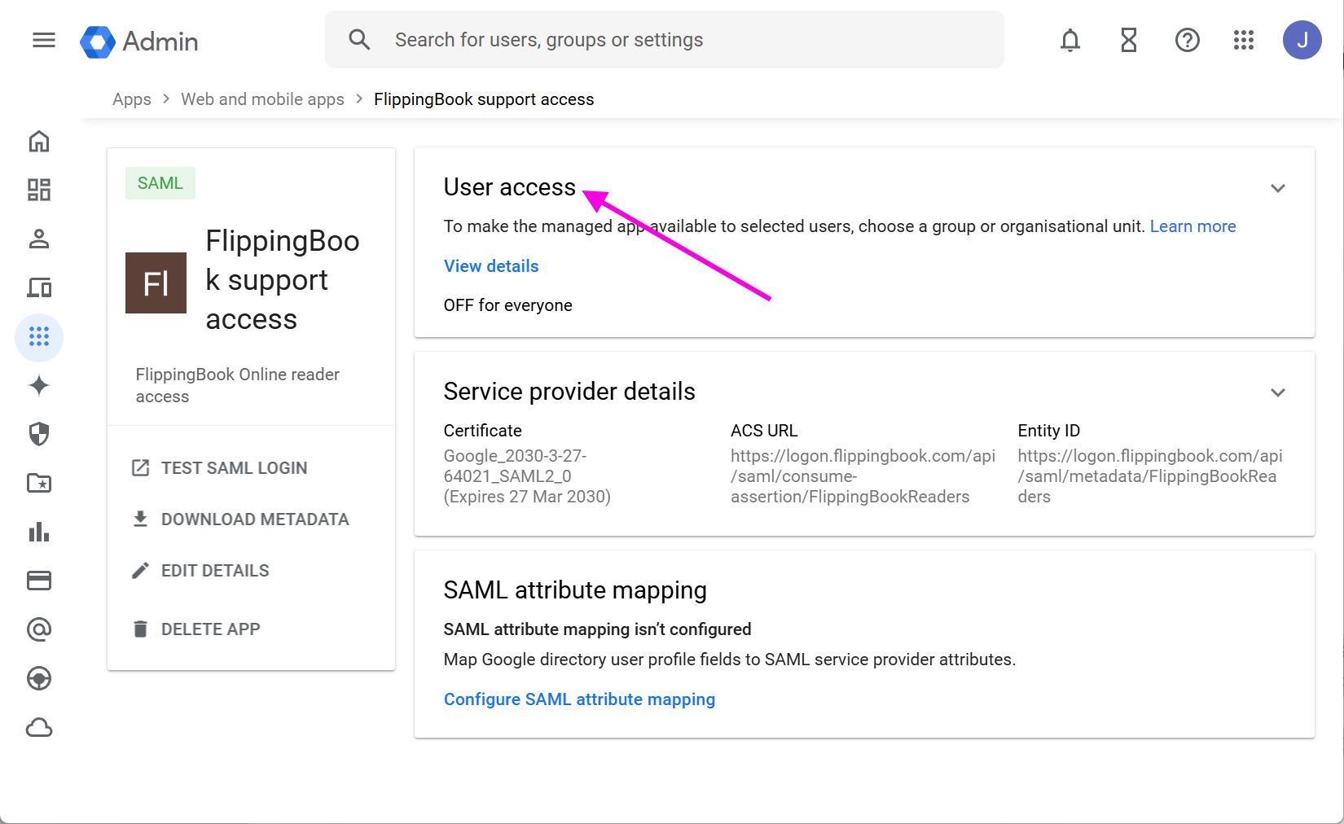Click the User access heading
The width and height of the screenshot is (1344, 824).
coord(510,187)
